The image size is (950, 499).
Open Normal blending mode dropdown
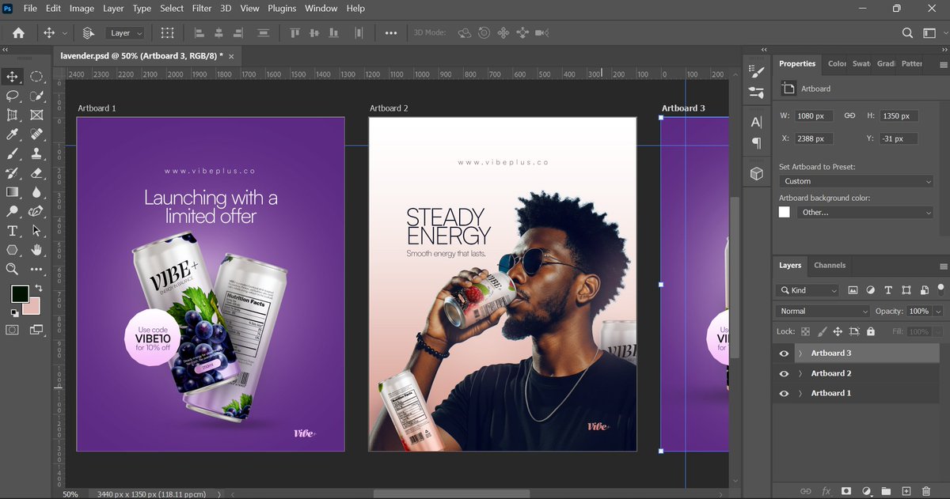point(823,312)
